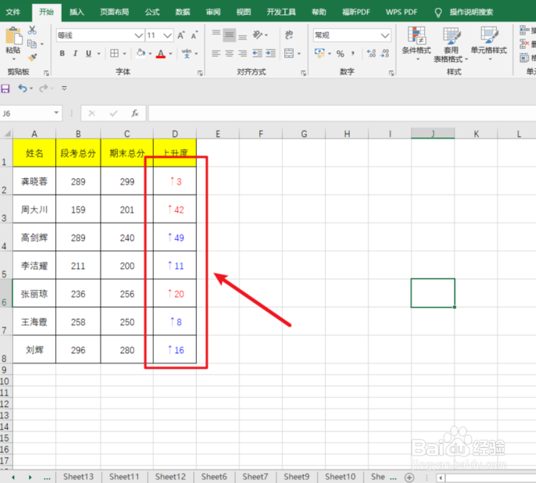Switch to Sheet10 tab
This screenshot has width=536, height=483.
340,476
